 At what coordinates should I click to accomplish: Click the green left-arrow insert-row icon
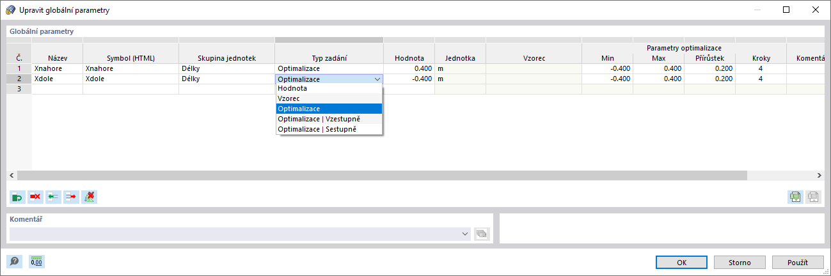click(53, 197)
